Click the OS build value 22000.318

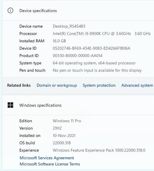click(x=62, y=143)
